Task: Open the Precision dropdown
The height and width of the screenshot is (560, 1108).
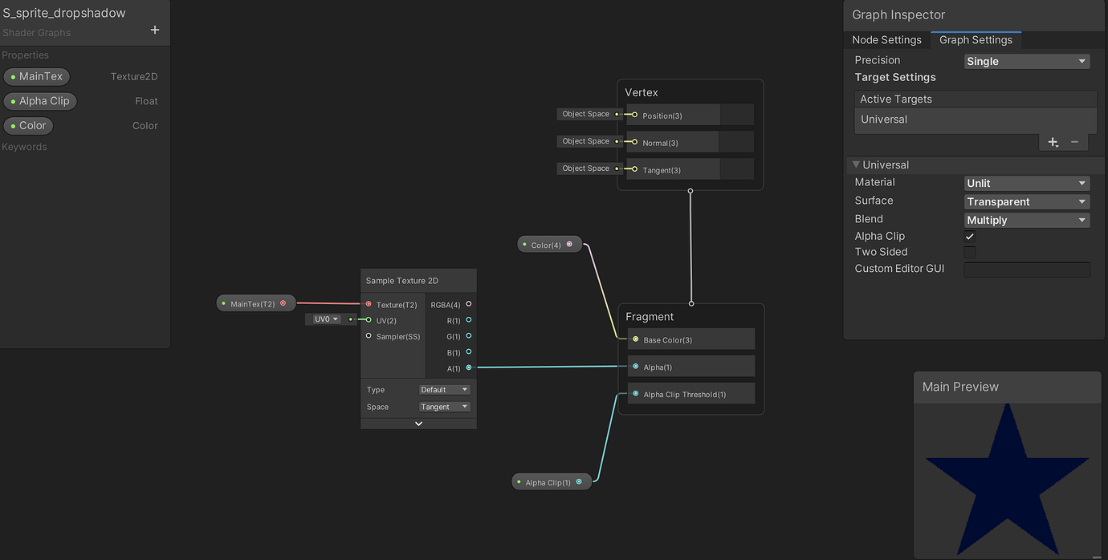Action: pyautogui.click(x=1026, y=61)
